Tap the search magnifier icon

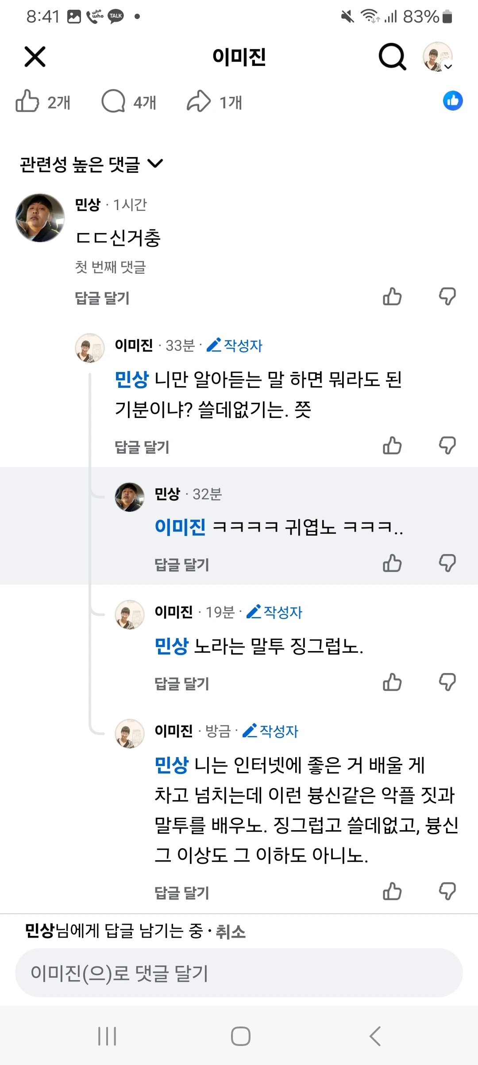(x=392, y=57)
